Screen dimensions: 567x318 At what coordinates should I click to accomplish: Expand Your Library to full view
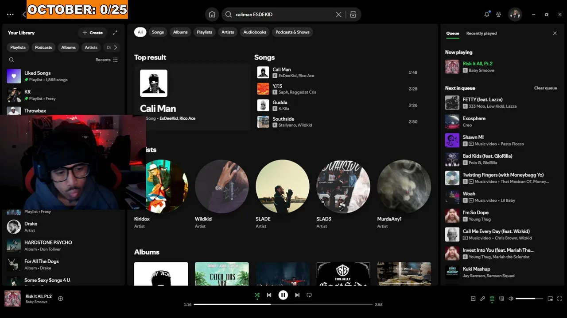115,33
